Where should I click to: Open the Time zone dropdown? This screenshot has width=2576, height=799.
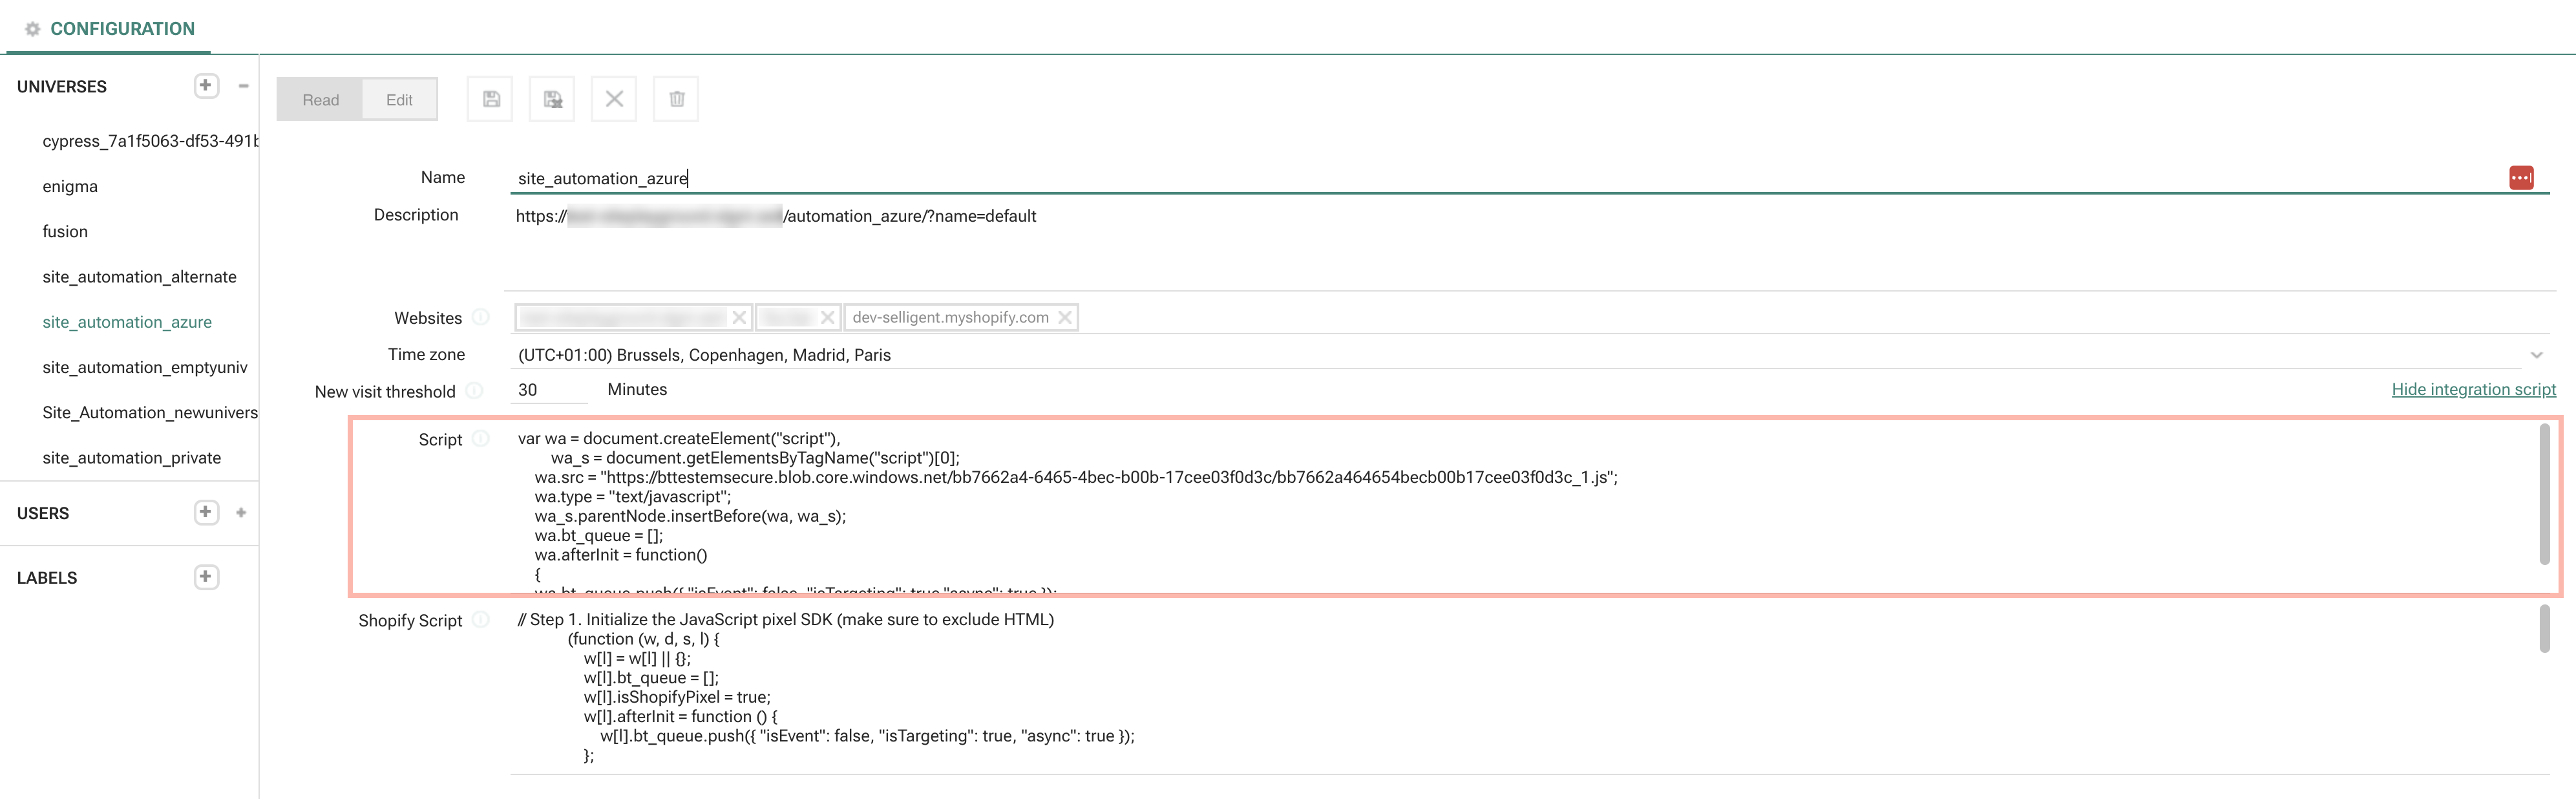point(2536,355)
